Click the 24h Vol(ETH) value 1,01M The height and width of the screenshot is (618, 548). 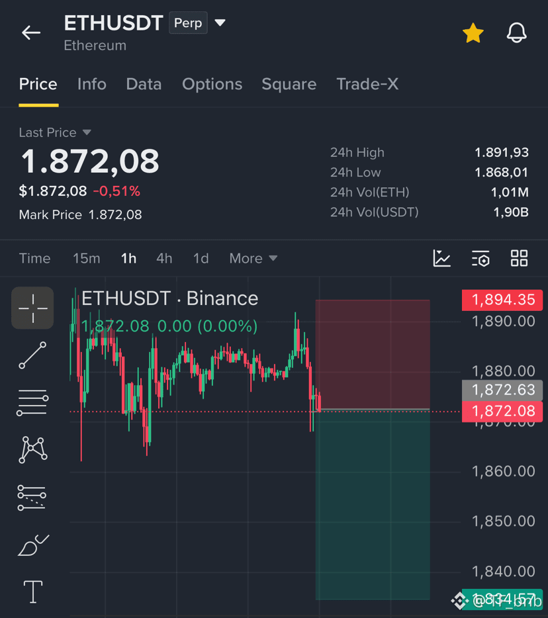click(510, 193)
